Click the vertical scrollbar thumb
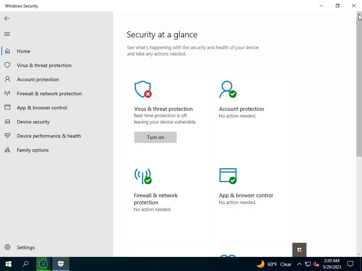 (x=359, y=88)
